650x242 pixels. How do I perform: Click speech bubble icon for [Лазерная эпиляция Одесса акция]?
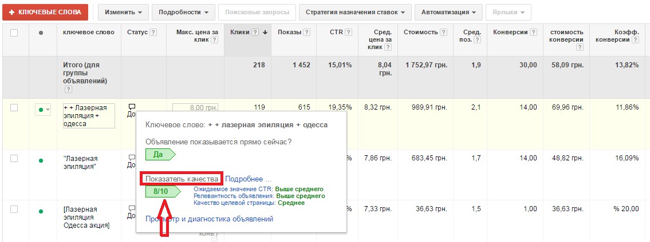(132, 208)
